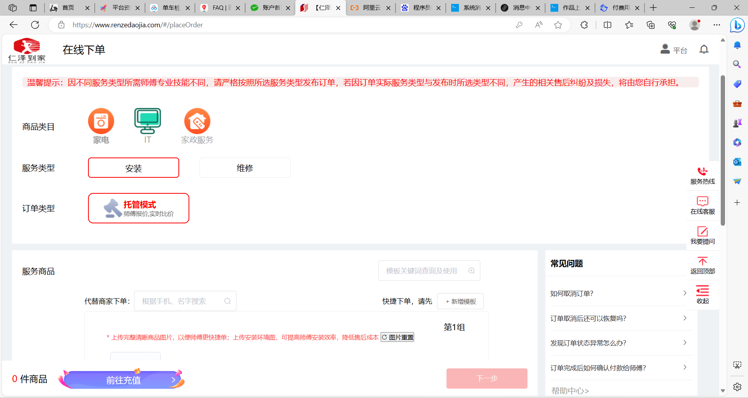Click the 下一步 next step button

[x=487, y=378]
